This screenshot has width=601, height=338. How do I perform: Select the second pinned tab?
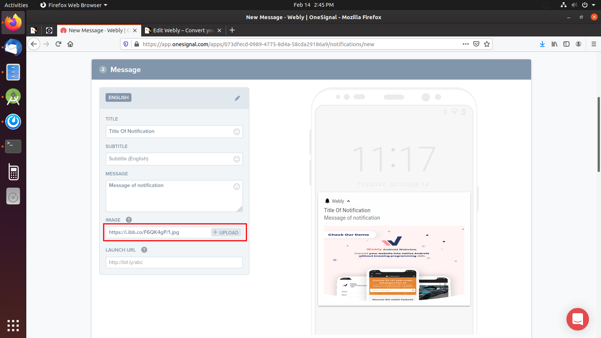tap(49, 30)
